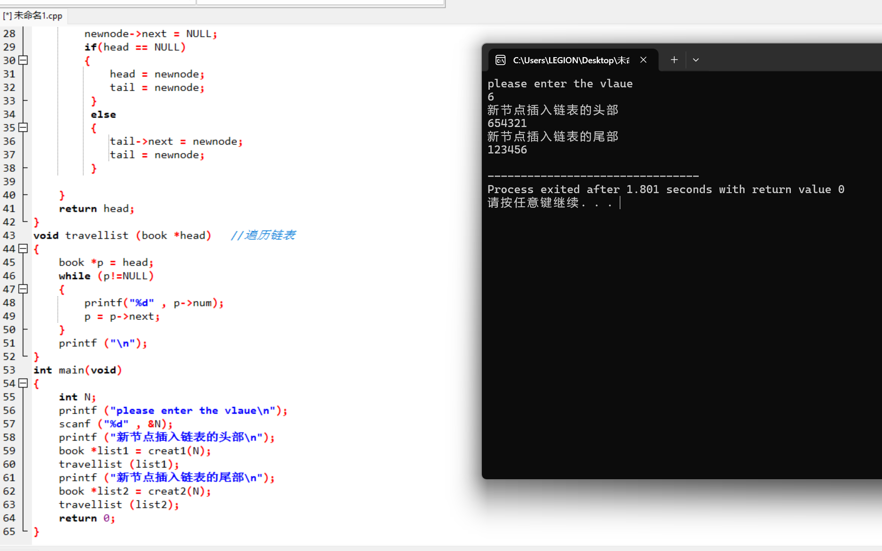Open the terminal profile dropdown
This screenshot has height=551, width=882.
point(696,60)
